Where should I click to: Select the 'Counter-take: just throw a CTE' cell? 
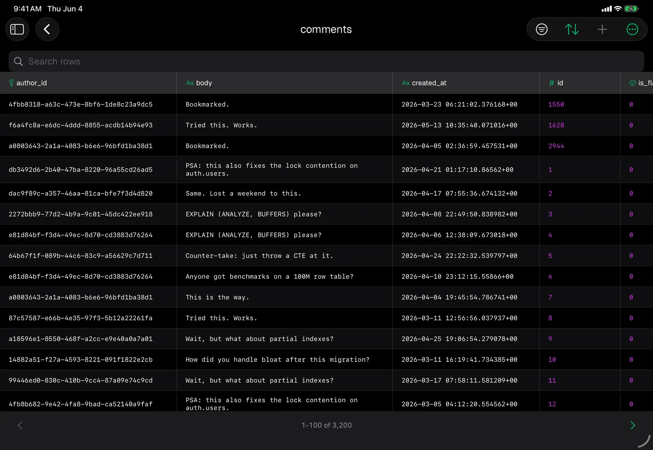(x=284, y=256)
